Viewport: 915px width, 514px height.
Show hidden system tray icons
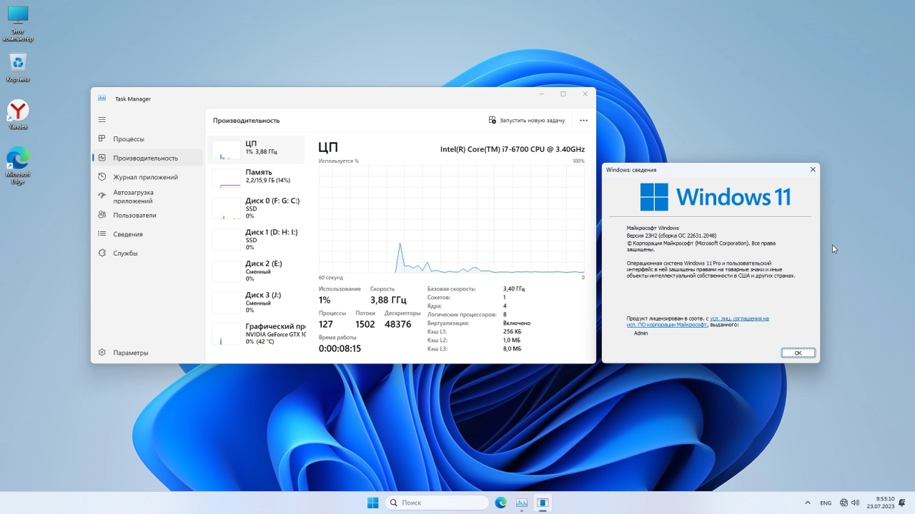pyautogui.click(x=808, y=503)
